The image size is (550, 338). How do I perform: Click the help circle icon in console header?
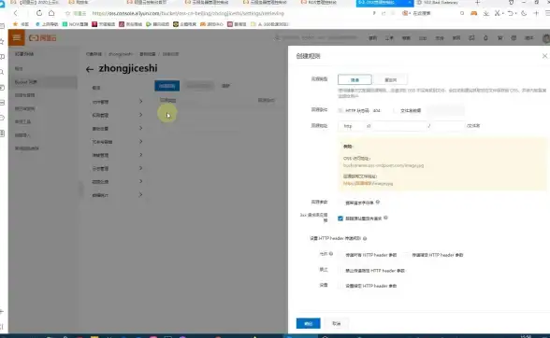pos(514,38)
